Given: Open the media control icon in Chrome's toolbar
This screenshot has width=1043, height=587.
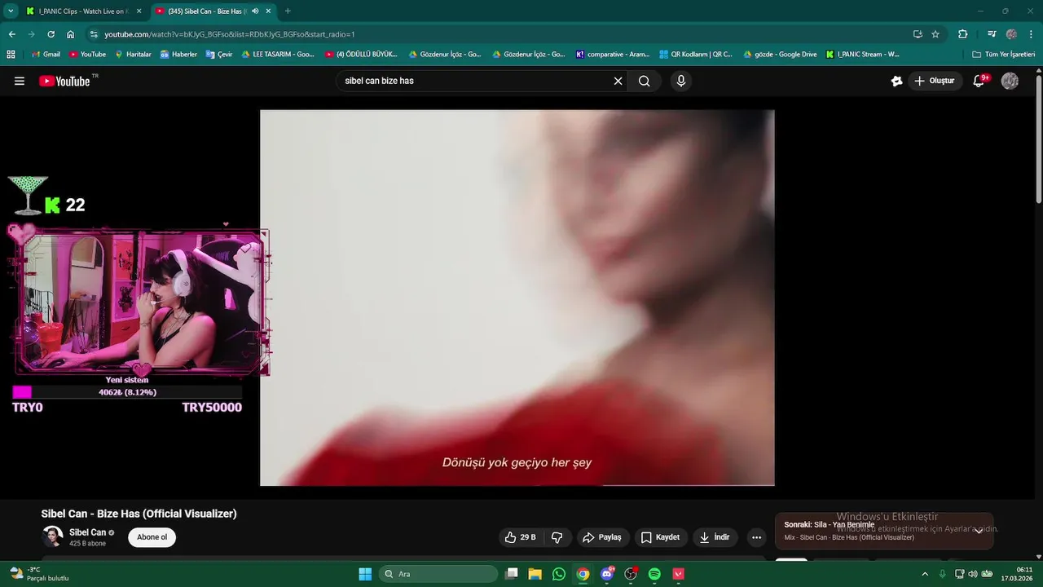Looking at the screenshot, I should (992, 34).
